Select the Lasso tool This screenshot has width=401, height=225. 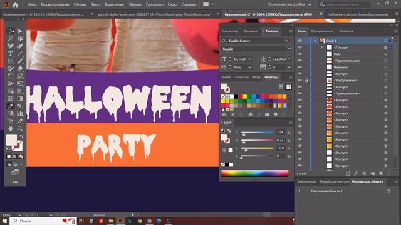click(20, 39)
